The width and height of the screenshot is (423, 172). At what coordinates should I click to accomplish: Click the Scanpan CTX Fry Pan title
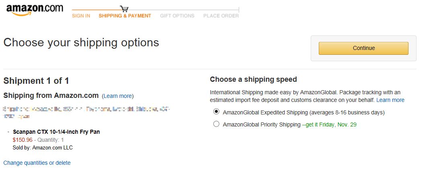click(56, 132)
